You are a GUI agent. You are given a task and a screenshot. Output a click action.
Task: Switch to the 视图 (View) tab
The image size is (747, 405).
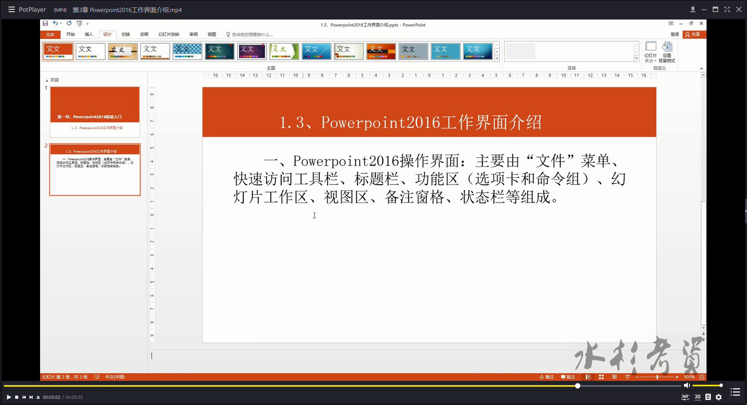[212, 35]
